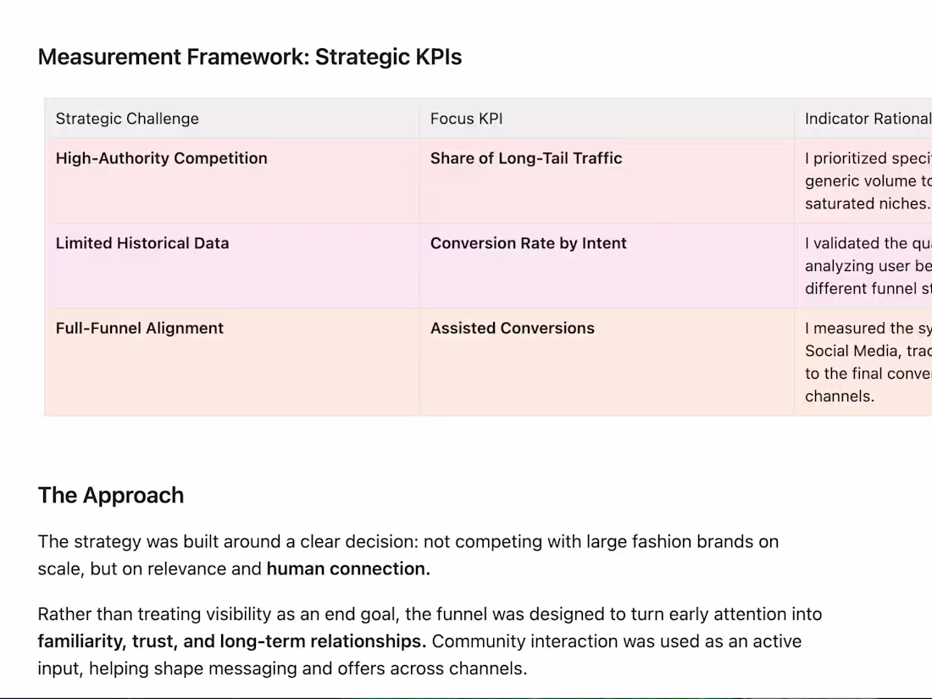The height and width of the screenshot is (699, 932).
Task: Click sentence starting 'Rather than treating visibility'
Action: point(430,628)
